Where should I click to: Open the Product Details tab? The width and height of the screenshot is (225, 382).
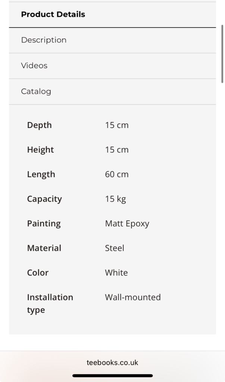[53, 15]
